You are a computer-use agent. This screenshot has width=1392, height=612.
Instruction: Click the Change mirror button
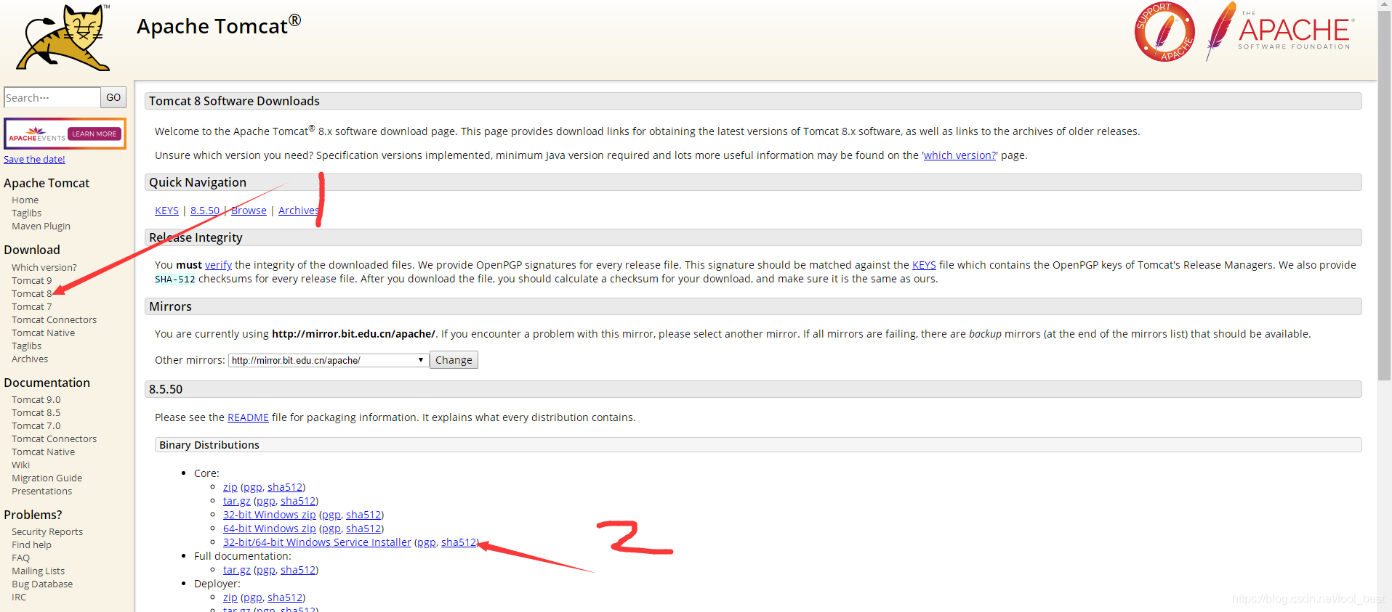coord(454,360)
